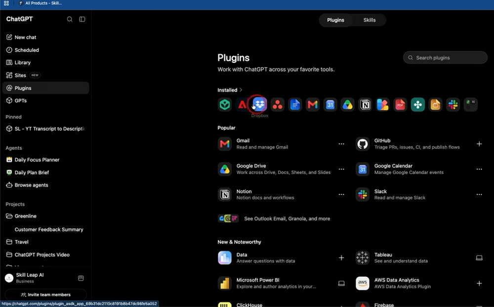This screenshot has width=494, height=307.
Task: Click the "Agents" sidebar section heading
Action: click(13, 148)
